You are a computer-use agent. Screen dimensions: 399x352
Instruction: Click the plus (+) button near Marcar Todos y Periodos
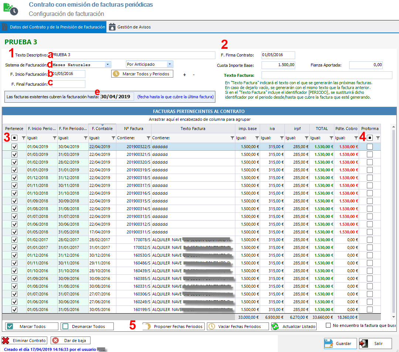184,75
